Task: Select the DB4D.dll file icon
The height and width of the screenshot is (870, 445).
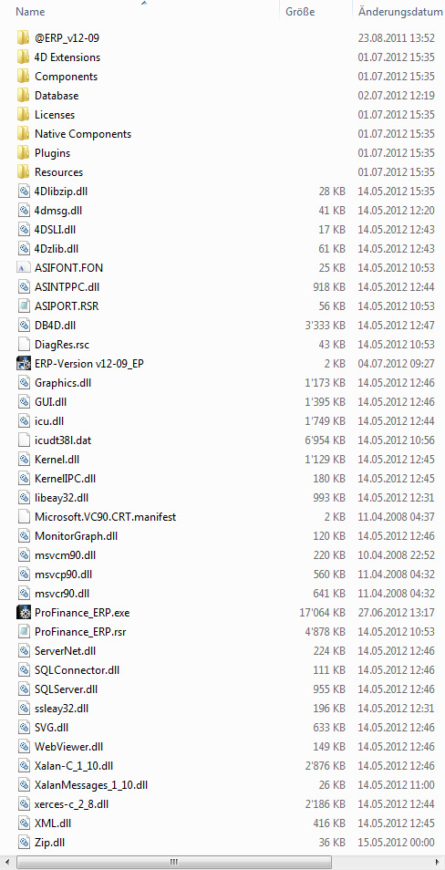Action: tap(24, 326)
